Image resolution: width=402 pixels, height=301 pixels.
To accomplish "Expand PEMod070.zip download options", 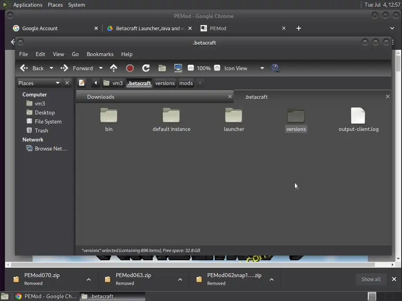I will [x=89, y=279].
